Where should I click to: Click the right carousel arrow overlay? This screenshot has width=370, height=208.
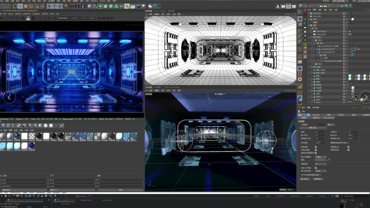(366, 97)
